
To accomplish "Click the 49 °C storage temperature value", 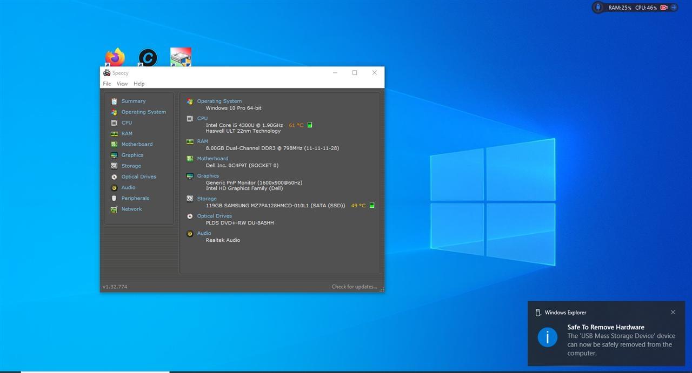I will click(x=358, y=206).
